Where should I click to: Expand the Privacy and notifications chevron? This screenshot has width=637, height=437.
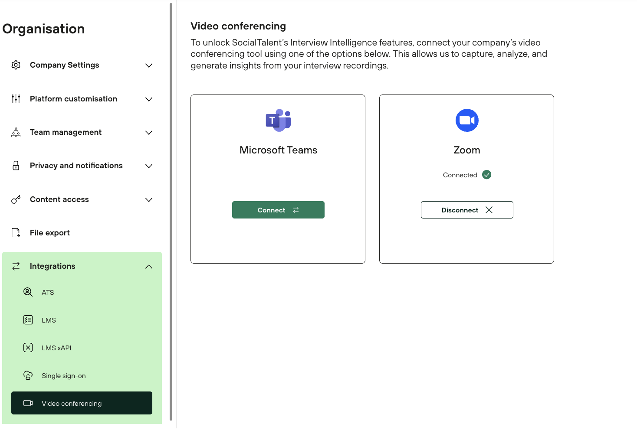(x=149, y=166)
